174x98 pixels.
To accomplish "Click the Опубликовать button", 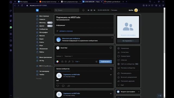I will click(105, 62).
